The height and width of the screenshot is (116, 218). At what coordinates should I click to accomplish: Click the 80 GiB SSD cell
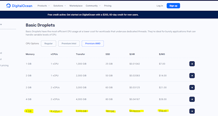pyautogui.click(x=109, y=99)
